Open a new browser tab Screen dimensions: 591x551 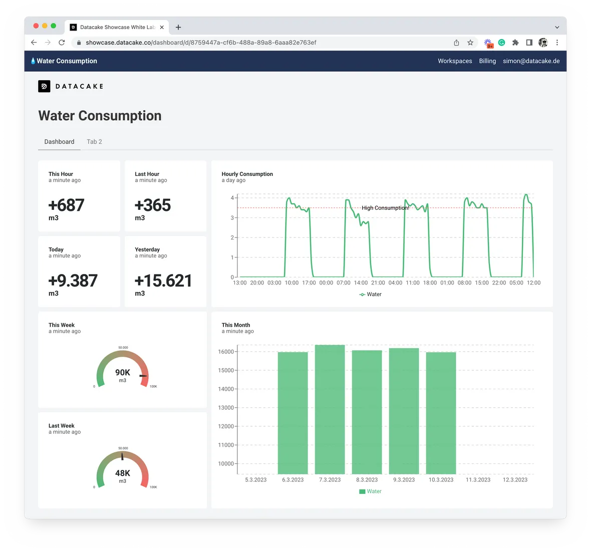(x=178, y=27)
